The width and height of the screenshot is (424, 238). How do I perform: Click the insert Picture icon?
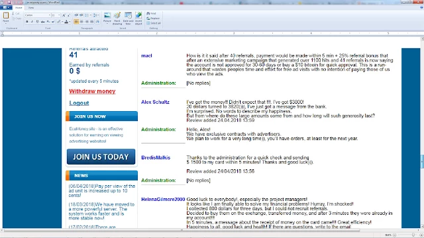click(107, 15)
